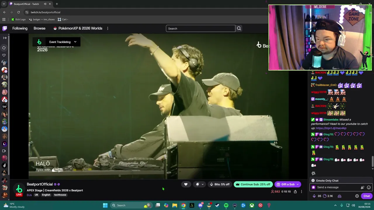Open the weather widget showing 15°C
The image size is (374, 210).
[14, 205]
